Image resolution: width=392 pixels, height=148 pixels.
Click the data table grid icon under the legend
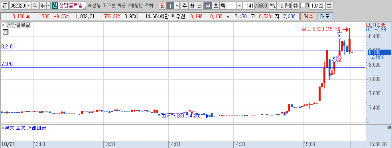[x=6, y=32]
